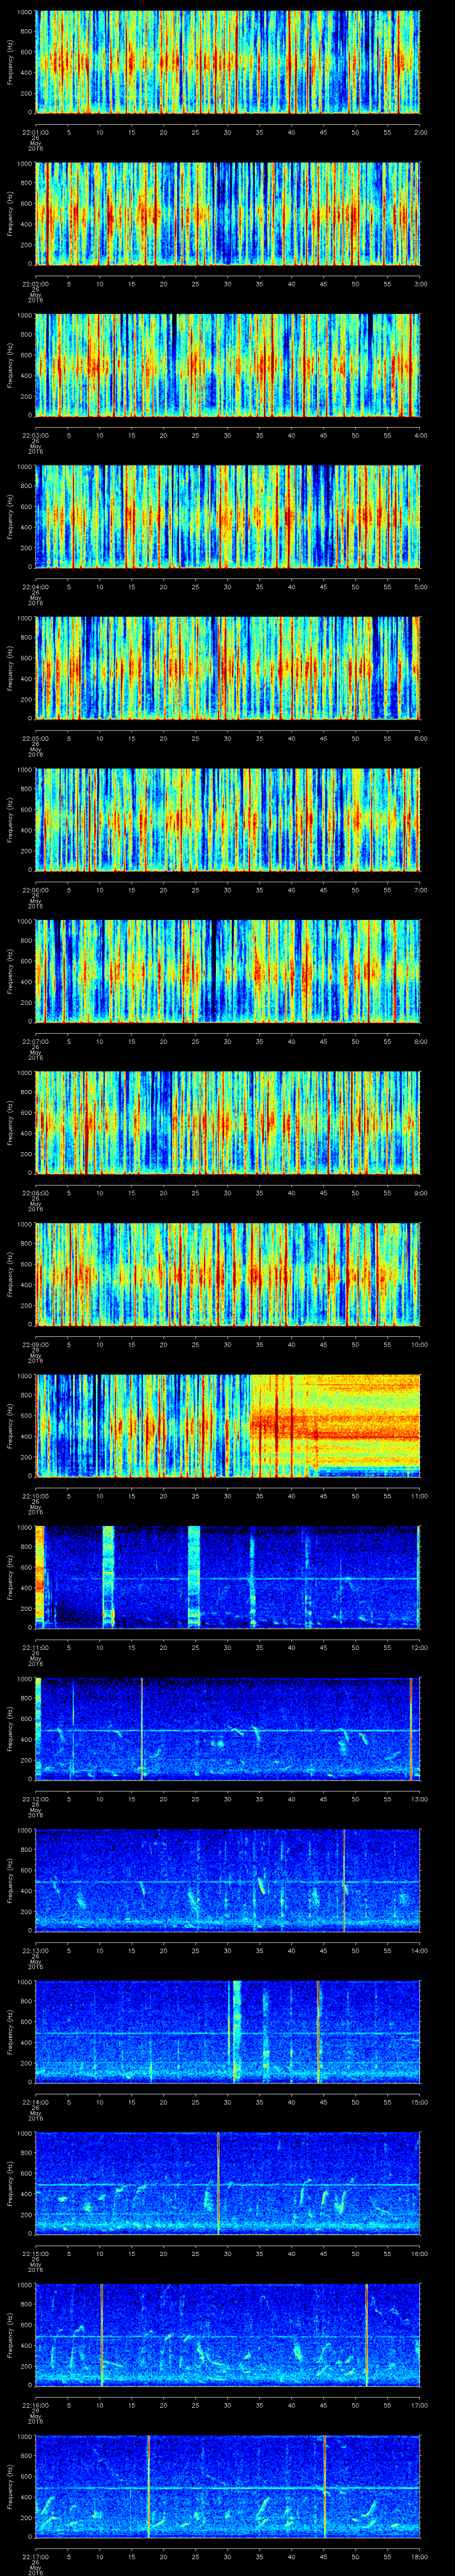Click the '22:04:00' time axis label
Screen dimensions: 455x2576
tap(35, 586)
